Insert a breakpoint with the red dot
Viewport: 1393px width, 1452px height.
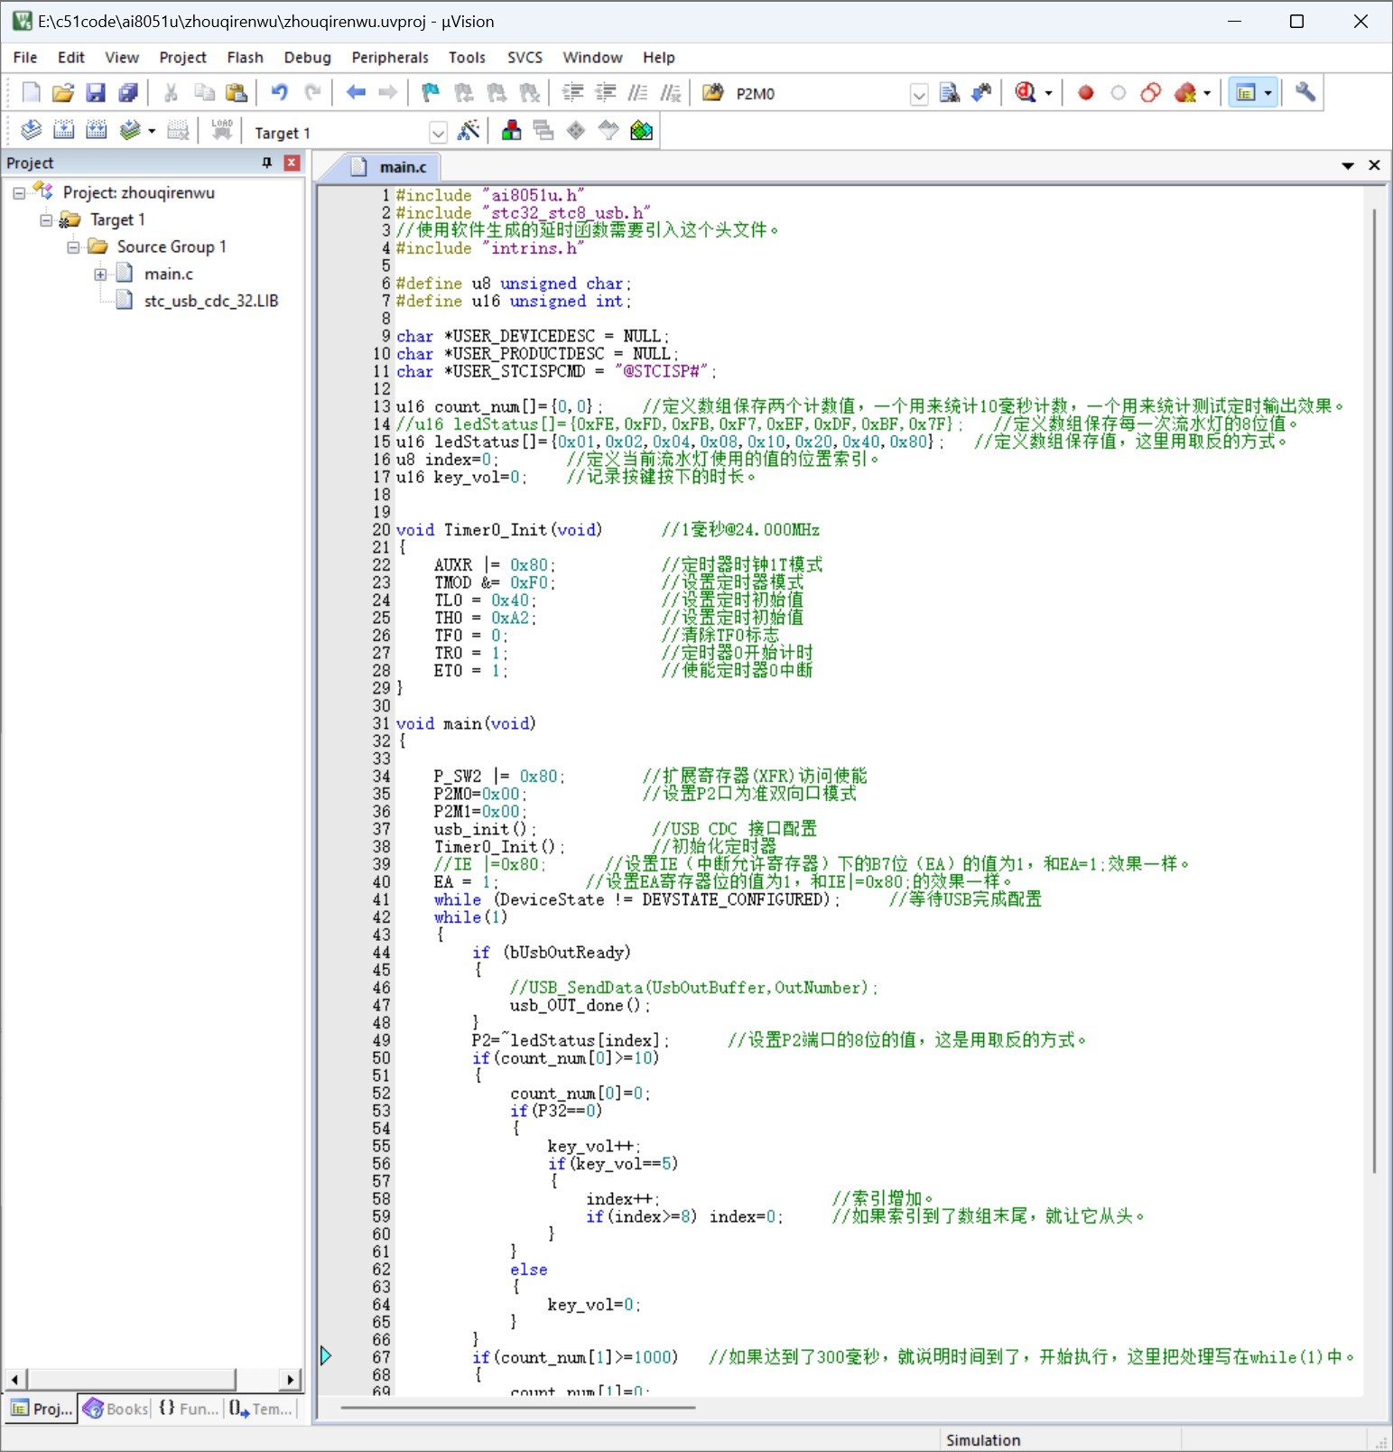click(x=1086, y=93)
